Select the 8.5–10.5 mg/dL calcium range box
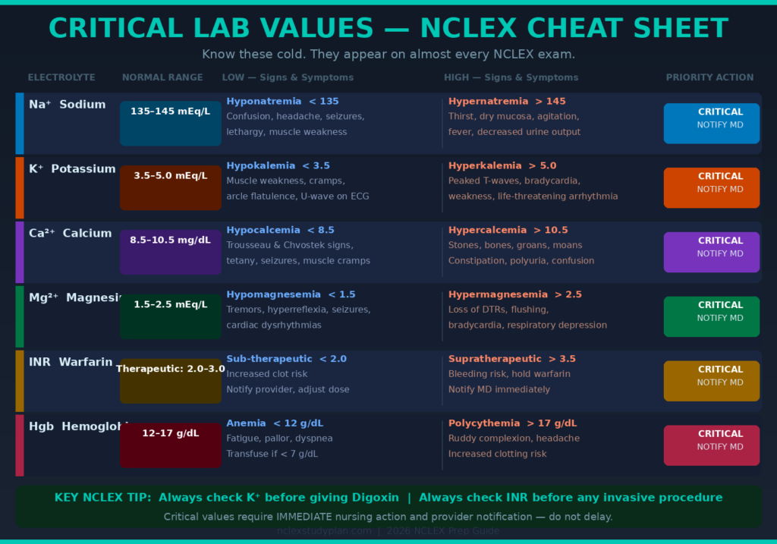The image size is (777, 544). 170,252
